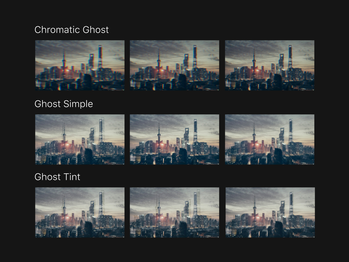Choose the rightmost Ghost Simple preset thumbnail

[x=269, y=139]
